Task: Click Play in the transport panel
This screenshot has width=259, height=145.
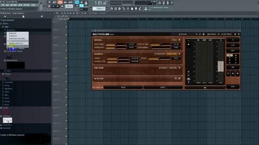Action: click(53, 6)
